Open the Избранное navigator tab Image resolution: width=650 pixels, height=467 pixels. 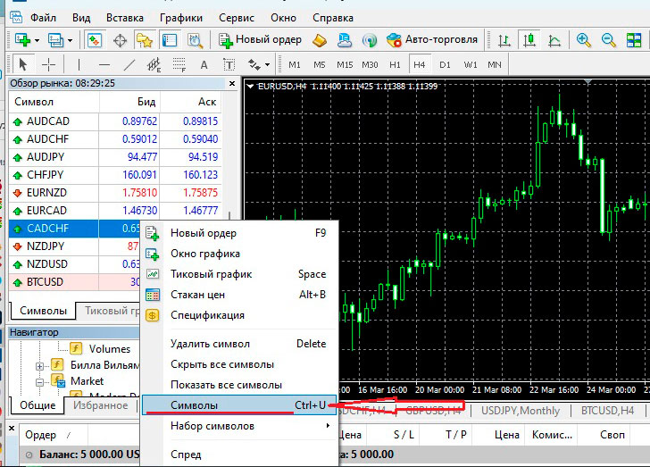tap(100, 404)
